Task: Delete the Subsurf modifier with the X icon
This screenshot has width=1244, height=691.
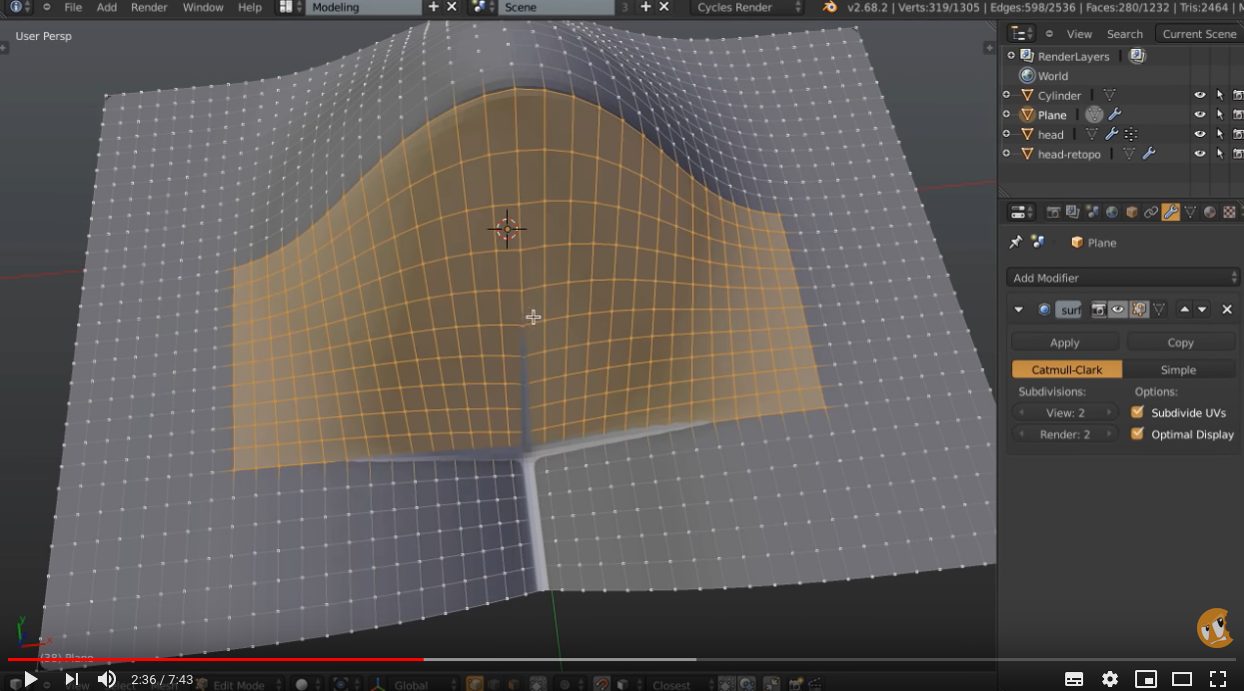Action: (1227, 310)
